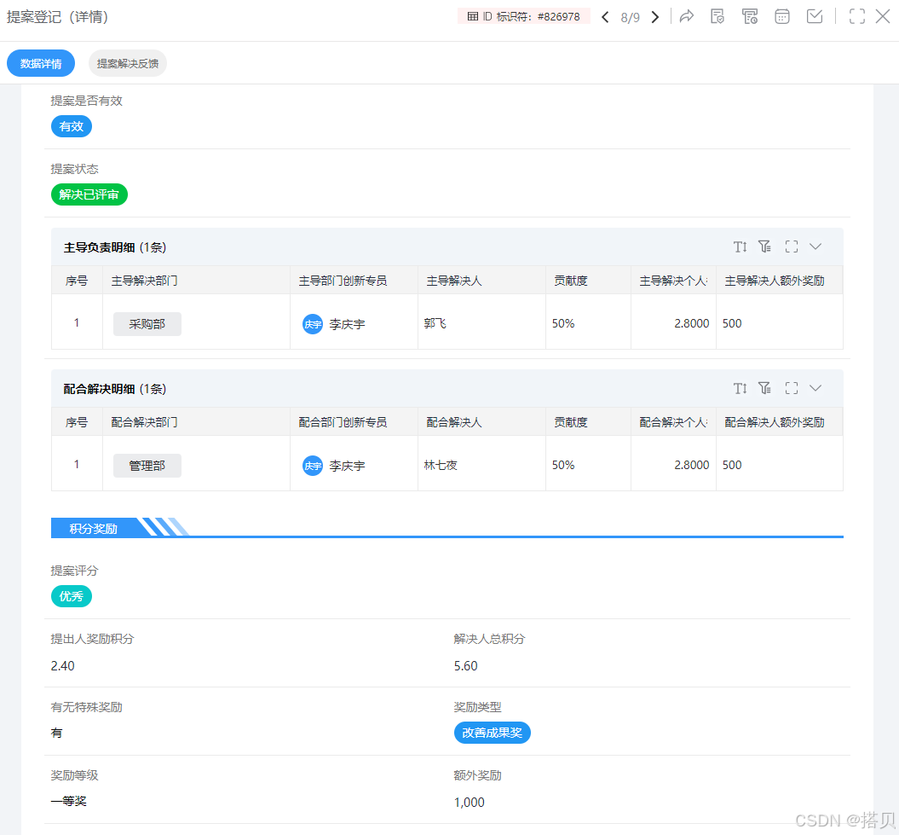Open filter for 主导负责明细 table
Viewport: 899px width, 835px height.
(x=765, y=246)
